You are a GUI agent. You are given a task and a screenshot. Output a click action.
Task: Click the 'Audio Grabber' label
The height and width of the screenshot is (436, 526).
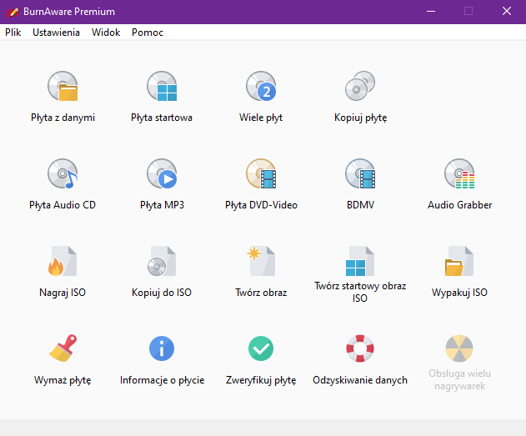tap(459, 205)
